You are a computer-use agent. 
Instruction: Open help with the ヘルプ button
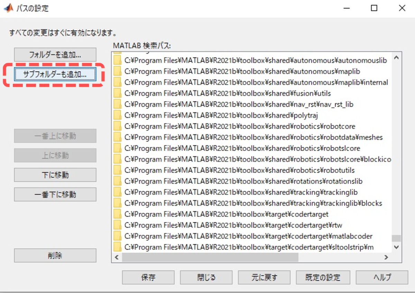coord(382,277)
